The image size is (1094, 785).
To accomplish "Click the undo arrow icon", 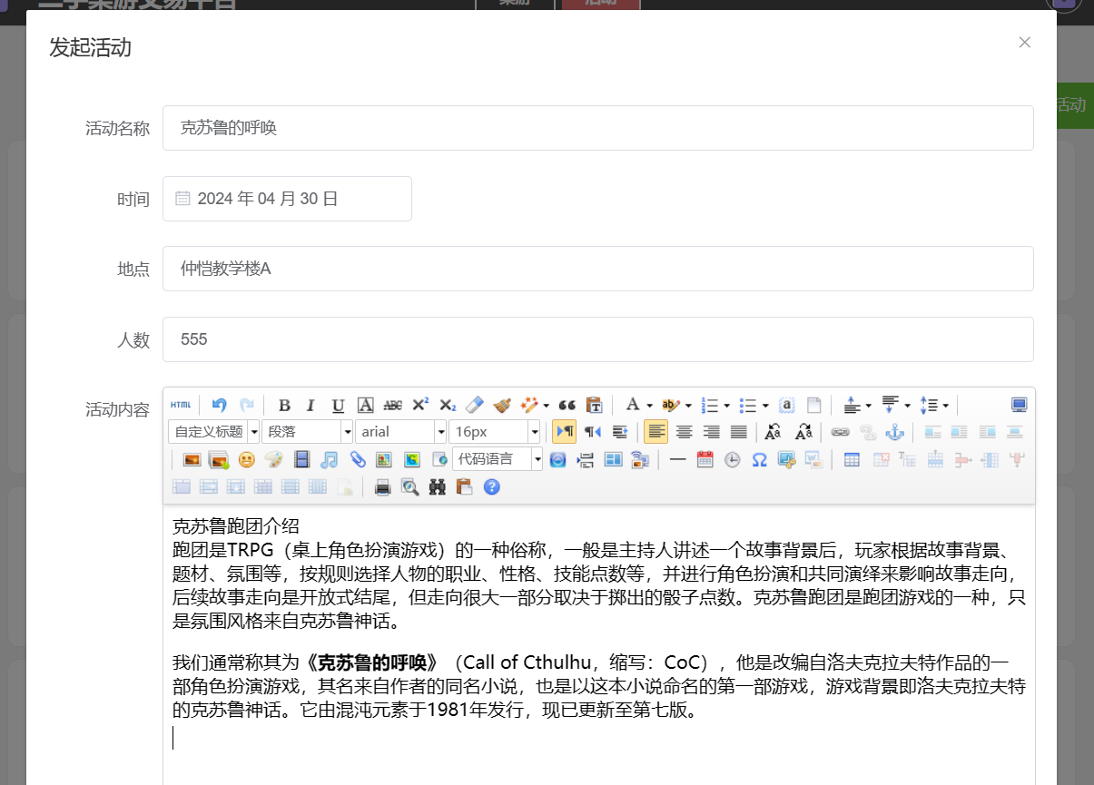I will 219,405.
